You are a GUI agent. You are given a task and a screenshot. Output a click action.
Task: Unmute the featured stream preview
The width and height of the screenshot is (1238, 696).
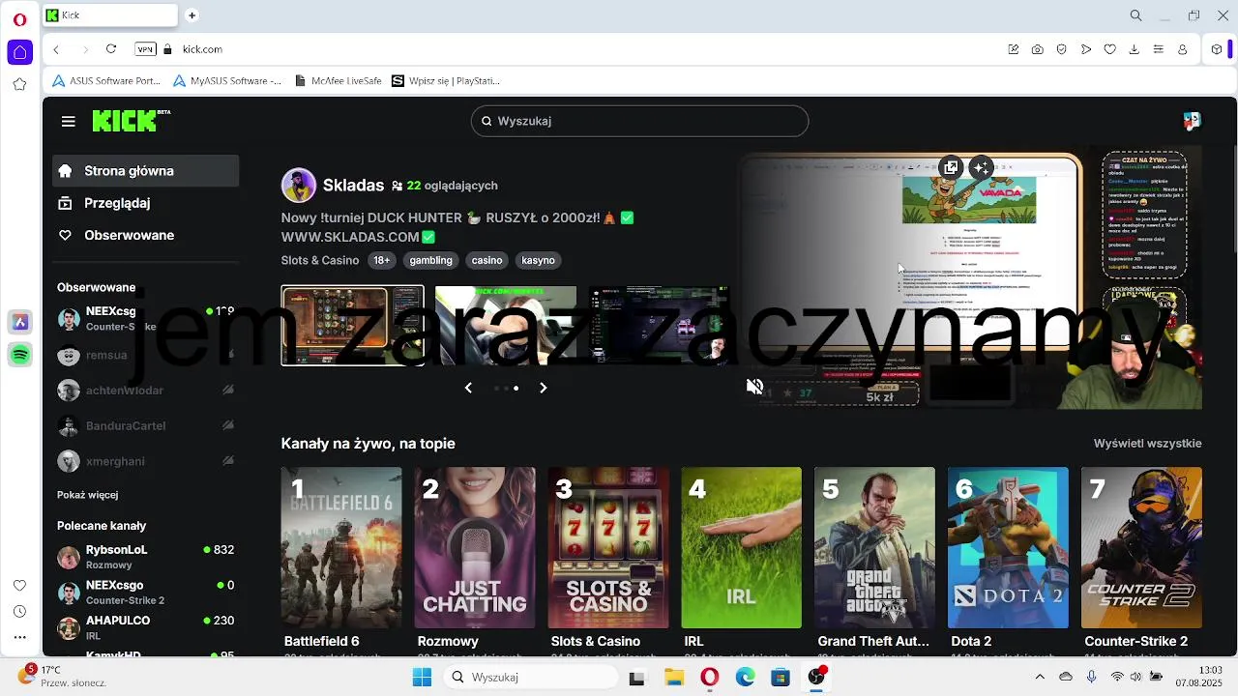coord(755,387)
